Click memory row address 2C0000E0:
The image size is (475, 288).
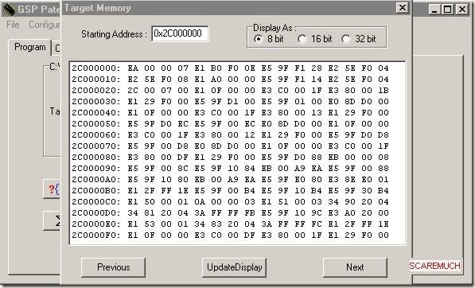[96, 224]
